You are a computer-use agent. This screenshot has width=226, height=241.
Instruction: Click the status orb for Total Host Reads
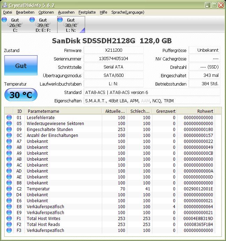[x=9, y=224]
